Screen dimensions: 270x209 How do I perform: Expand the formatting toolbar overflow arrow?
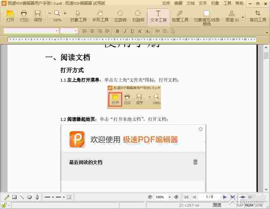click(x=267, y=32)
